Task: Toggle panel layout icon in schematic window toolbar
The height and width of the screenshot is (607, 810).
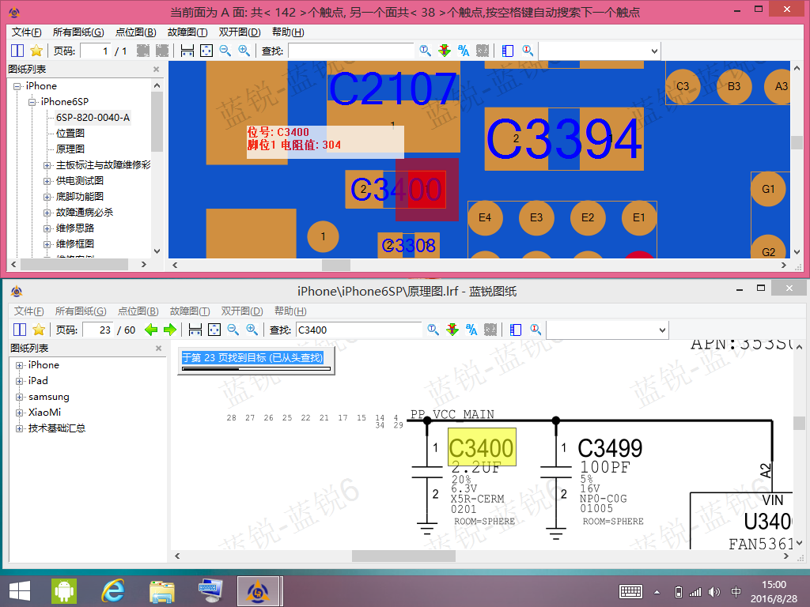Action: coord(20,330)
